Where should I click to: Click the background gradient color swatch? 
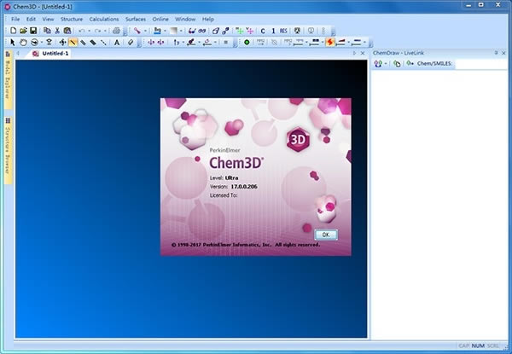coord(174,30)
